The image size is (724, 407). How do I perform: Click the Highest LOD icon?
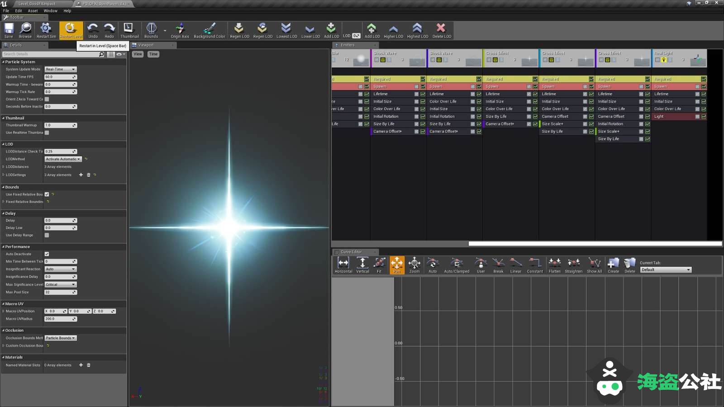417,30
